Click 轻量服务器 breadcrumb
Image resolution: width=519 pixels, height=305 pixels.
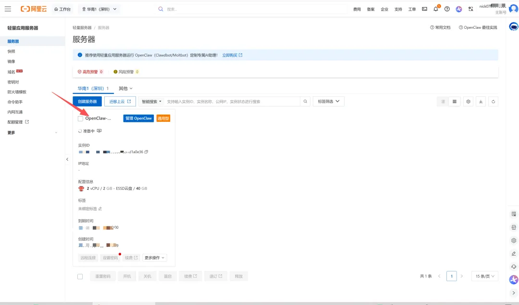82,28
